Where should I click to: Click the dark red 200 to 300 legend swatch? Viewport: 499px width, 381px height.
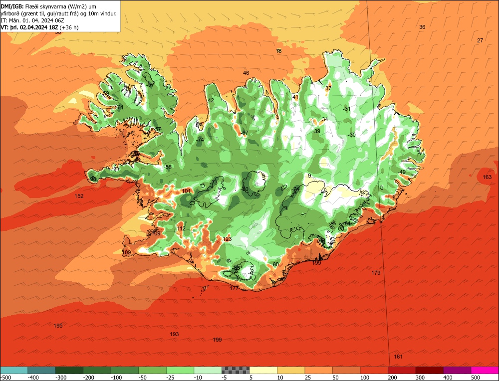(x=402, y=370)
